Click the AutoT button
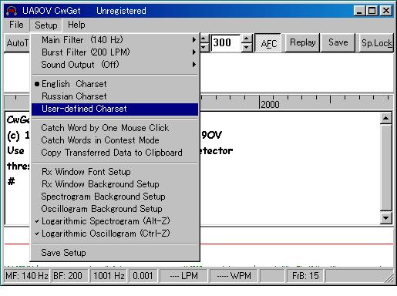Screen dimensions: 397x296 pyautogui.click(x=17, y=43)
